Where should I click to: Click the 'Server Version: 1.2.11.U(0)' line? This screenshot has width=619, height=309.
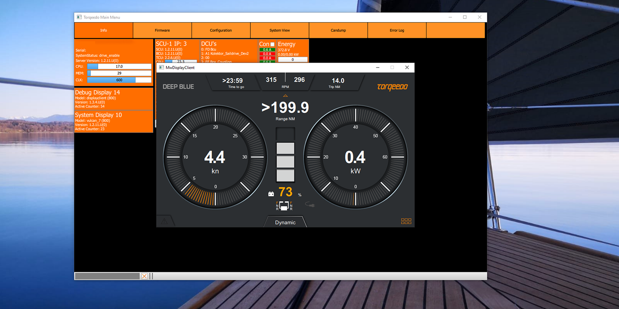click(97, 61)
